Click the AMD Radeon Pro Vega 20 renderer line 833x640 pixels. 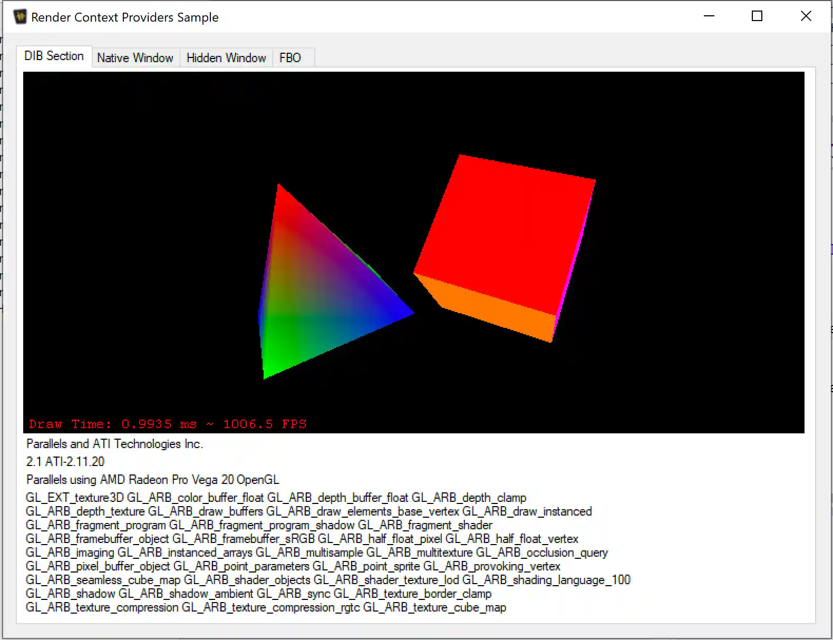click(x=152, y=480)
